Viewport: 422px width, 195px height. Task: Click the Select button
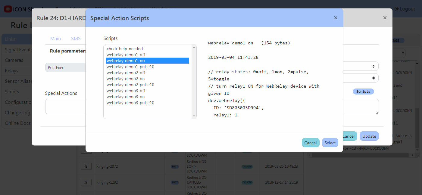pyautogui.click(x=330, y=142)
